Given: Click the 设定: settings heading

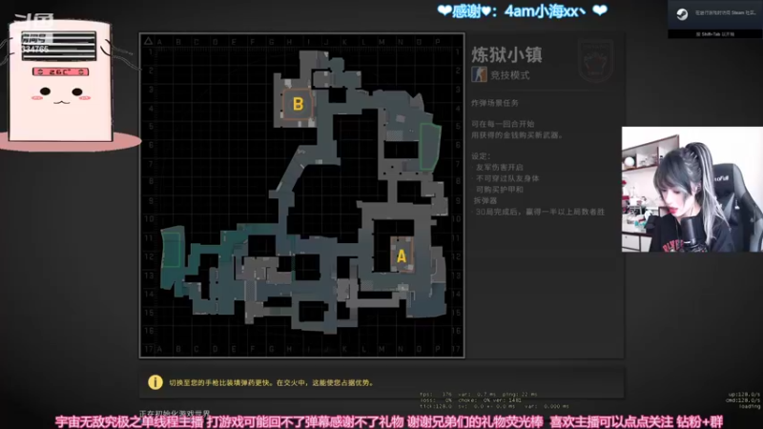Looking at the screenshot, I should pyautogui.click(x=481, y=156).
